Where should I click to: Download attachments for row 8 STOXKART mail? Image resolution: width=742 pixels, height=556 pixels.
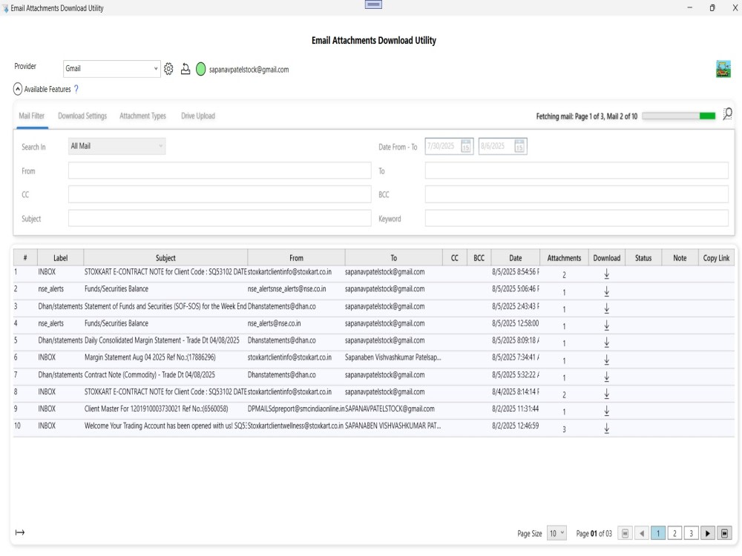607,394
